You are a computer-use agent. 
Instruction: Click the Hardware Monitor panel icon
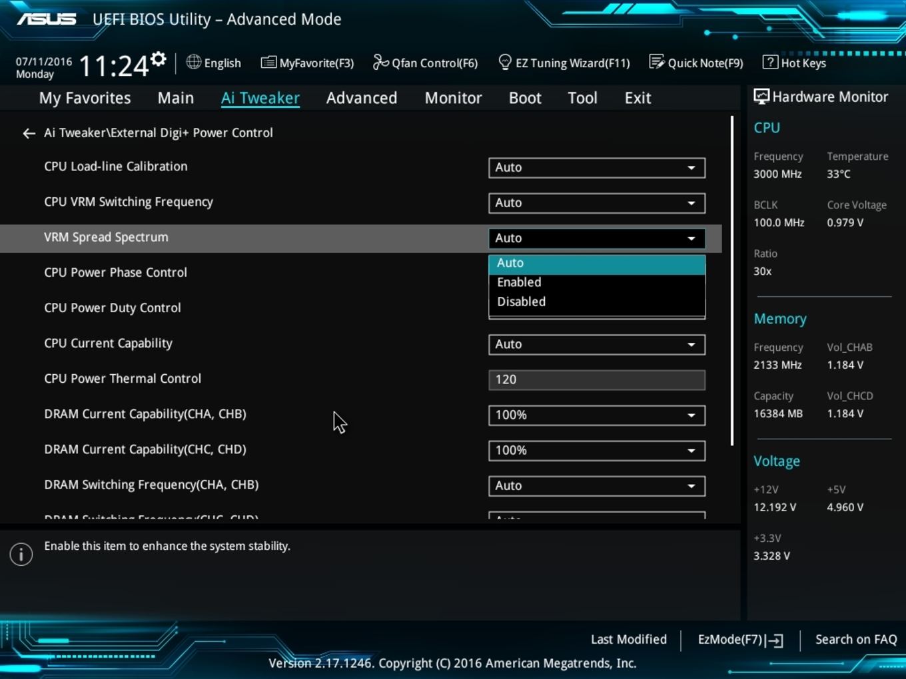(x=761, y=97)
